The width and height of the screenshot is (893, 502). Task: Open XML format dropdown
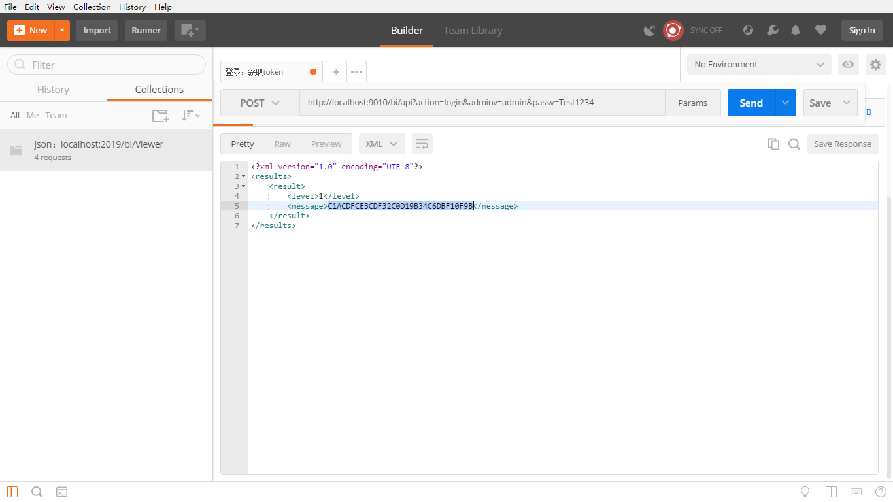click(382, 144)
